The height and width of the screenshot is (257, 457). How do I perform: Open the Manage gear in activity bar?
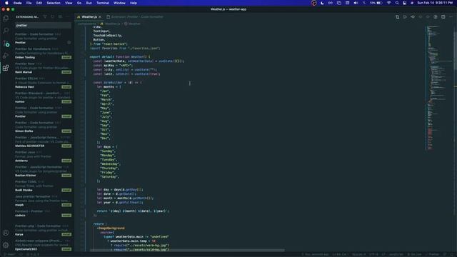(x=6, y=246)
